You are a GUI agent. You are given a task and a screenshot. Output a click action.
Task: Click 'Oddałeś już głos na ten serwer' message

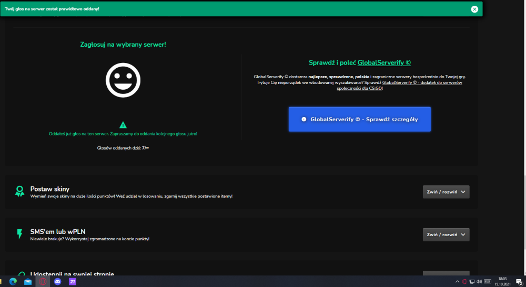[x=123, y=134]
